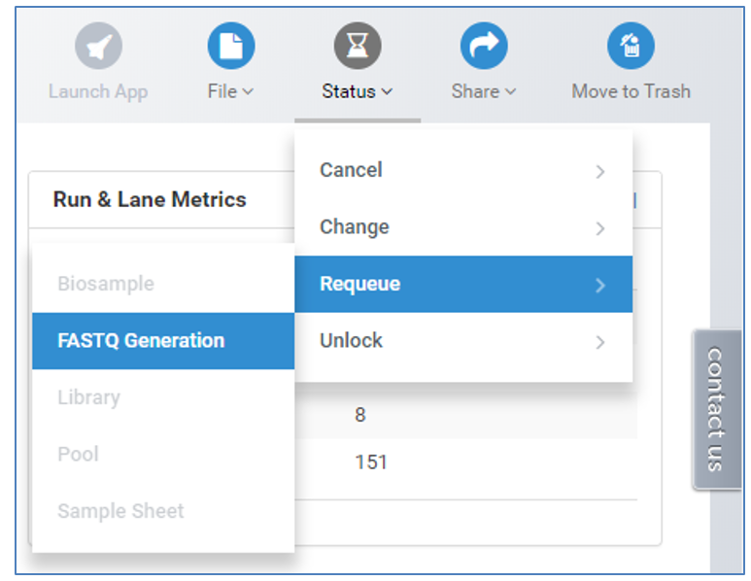Viewport: 751px width, 581px height.
Task: Select Cancel in the Status menu
Action: (x=351, y=170)
